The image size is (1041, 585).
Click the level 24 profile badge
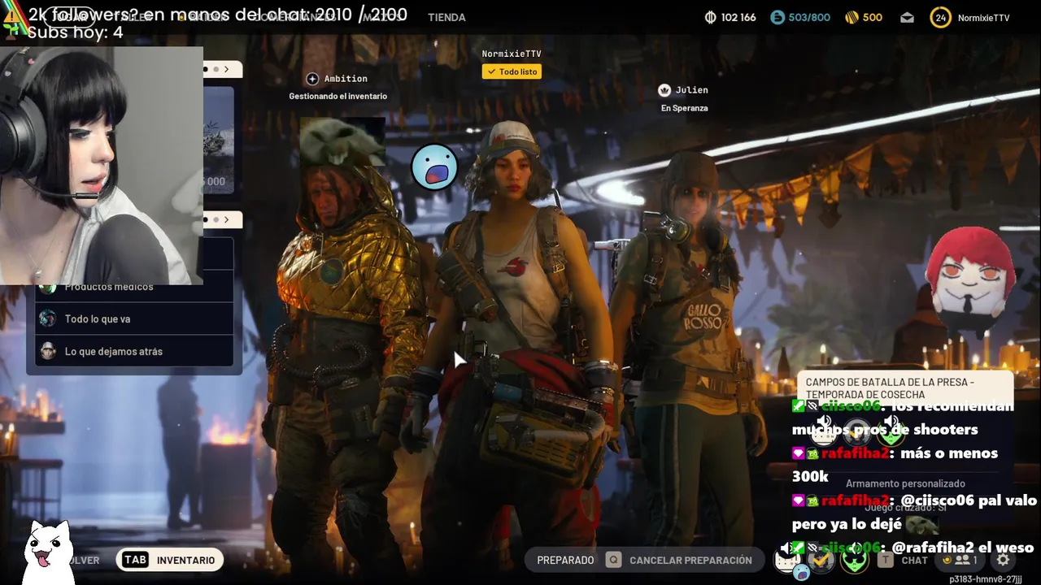[x=940, y=17]
